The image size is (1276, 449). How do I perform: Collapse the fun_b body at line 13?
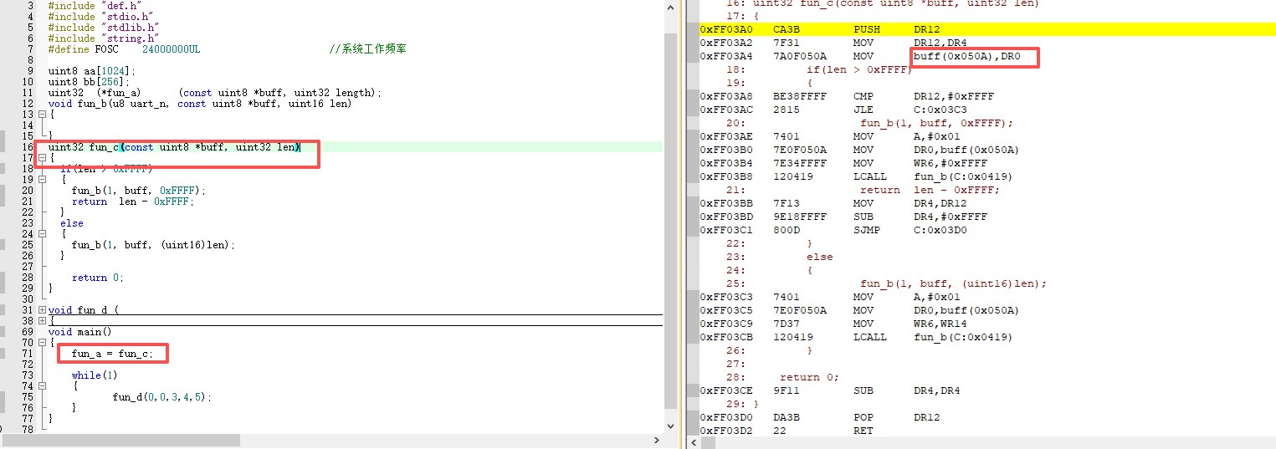(x=42, y=115)
